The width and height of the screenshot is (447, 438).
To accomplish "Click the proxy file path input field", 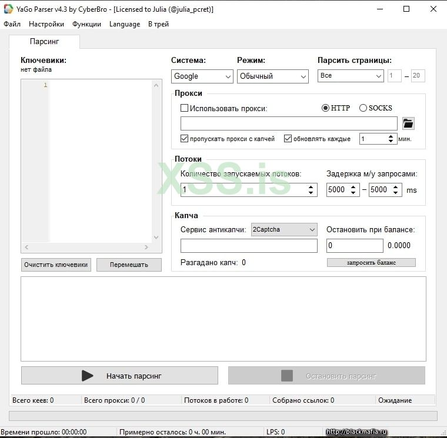I will [x=289, y=123].
